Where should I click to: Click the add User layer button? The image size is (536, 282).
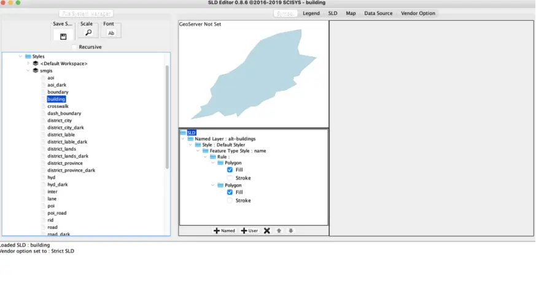click(x=249, y=231)
